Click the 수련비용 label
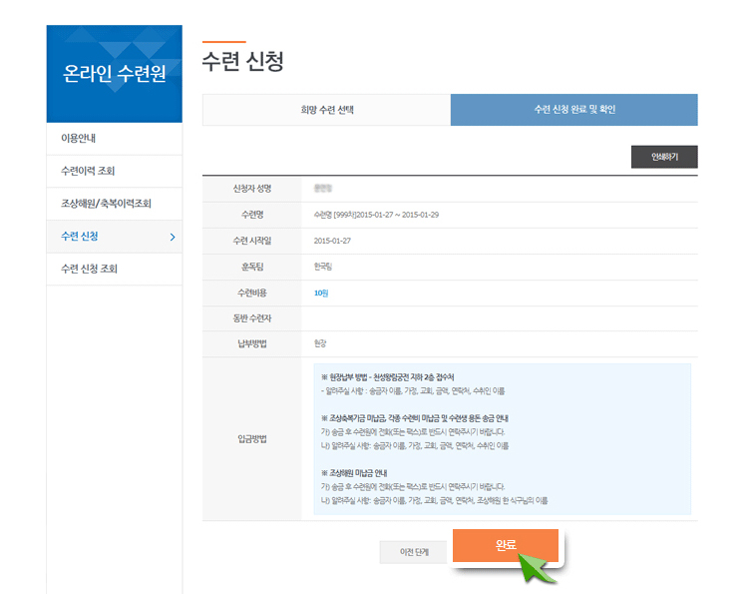The image size is (748, 594). [252, 293]
